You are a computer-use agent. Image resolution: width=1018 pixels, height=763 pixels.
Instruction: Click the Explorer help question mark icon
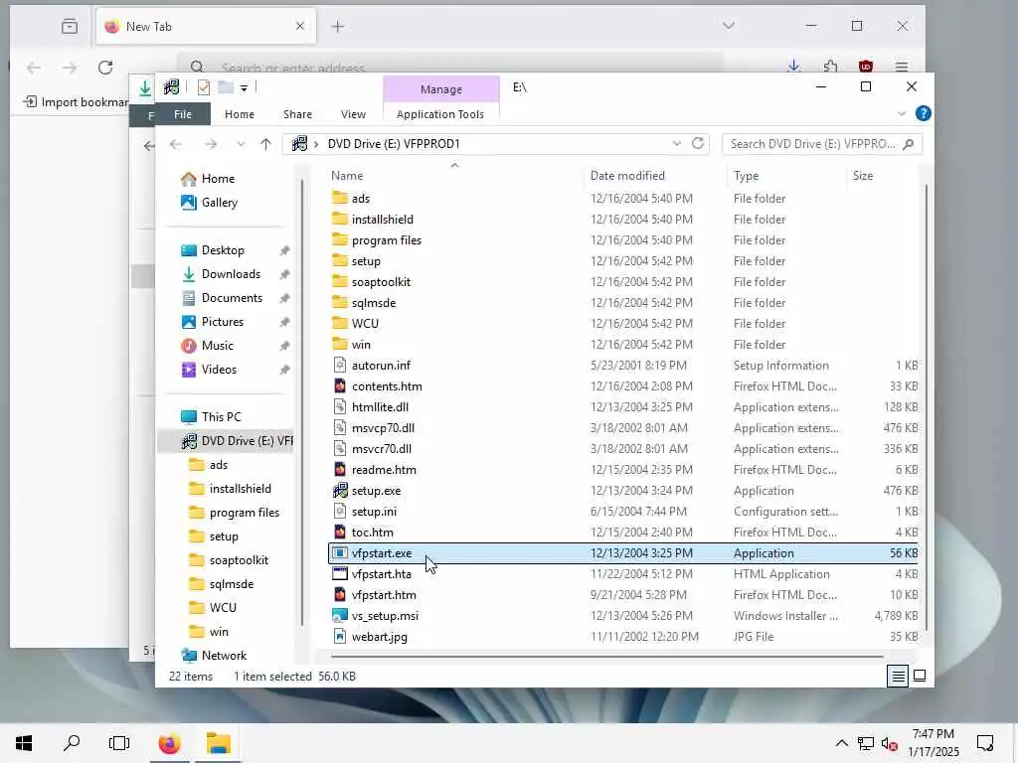[x=923, y=113]
